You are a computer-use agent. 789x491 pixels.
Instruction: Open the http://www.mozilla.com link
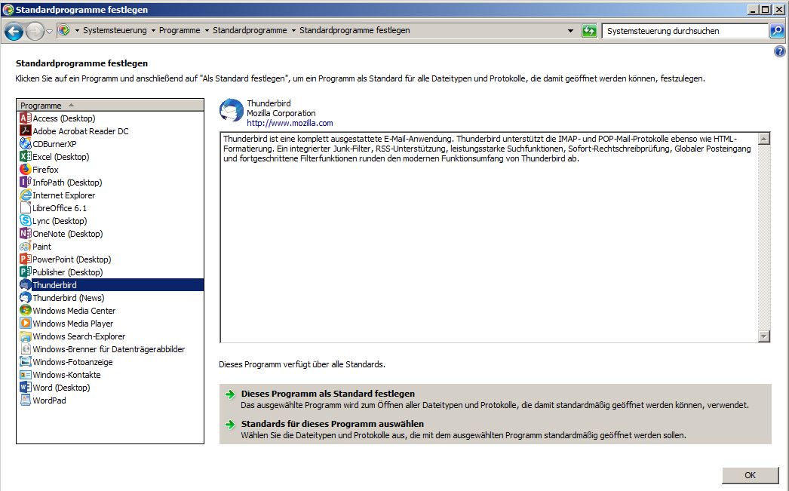click(x=290, y=123)
